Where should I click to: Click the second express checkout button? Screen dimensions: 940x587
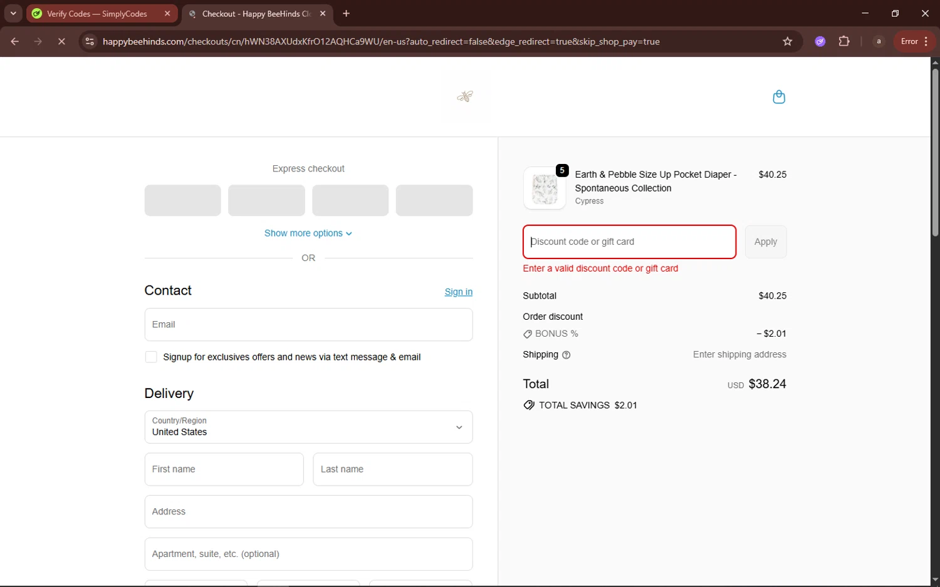tap(266, 200)
